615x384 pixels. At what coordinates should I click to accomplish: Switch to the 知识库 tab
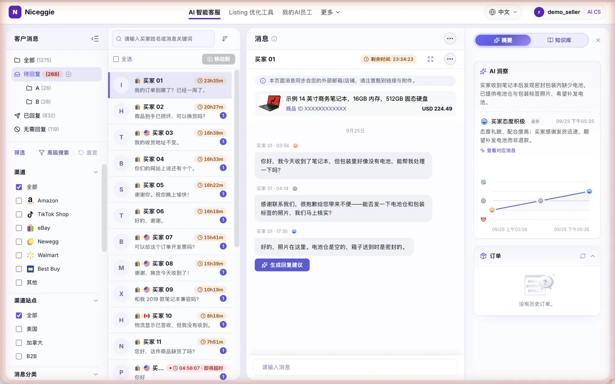point(559,40)
